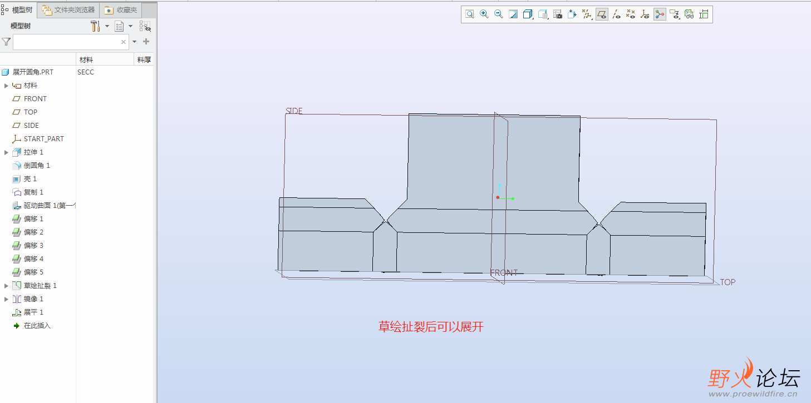Toggle datum plane display
This screenshot has height=403, width=811.
602,14
